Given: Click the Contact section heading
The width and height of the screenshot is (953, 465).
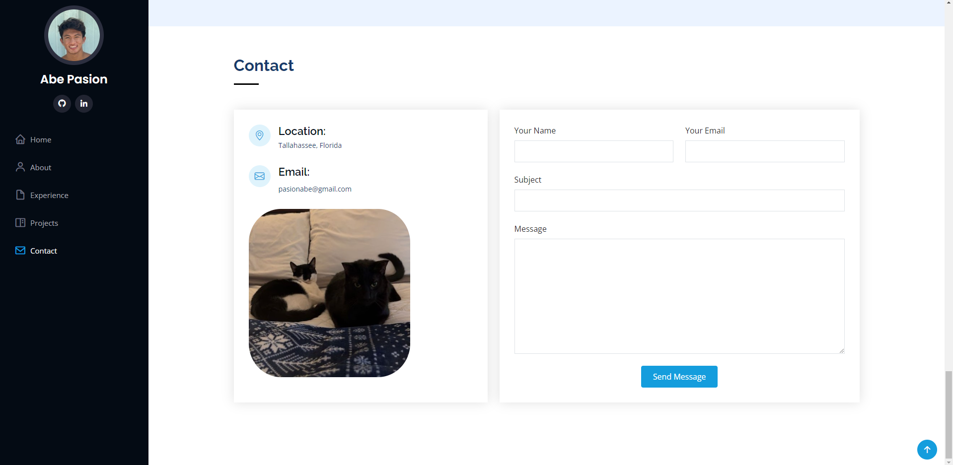Looking at the screenshot, I should tap(264, 66).
